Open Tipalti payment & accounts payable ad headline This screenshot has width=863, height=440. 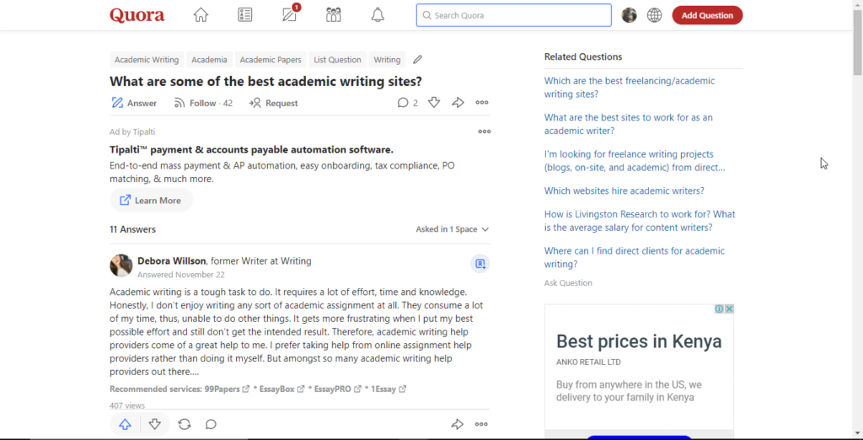[251, 150]
